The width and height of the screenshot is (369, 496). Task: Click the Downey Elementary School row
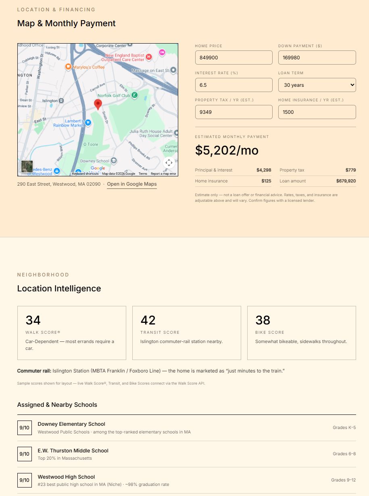[x=187, y=428]
